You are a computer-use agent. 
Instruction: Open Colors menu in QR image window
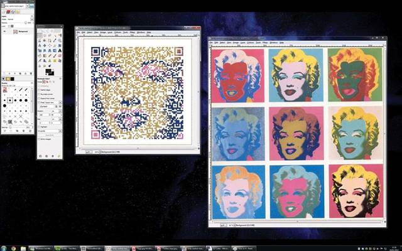tap(117, 32)
